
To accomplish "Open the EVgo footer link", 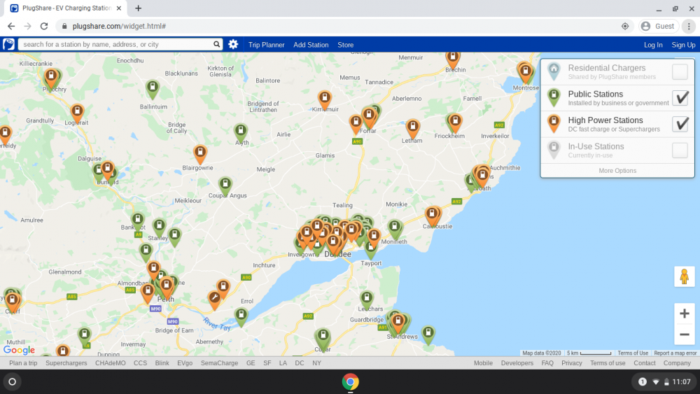I will 185,363.
